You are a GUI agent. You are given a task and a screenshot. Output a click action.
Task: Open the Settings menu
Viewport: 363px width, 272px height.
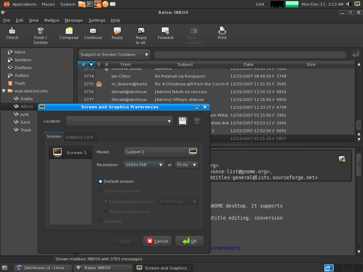click(97, 20)
